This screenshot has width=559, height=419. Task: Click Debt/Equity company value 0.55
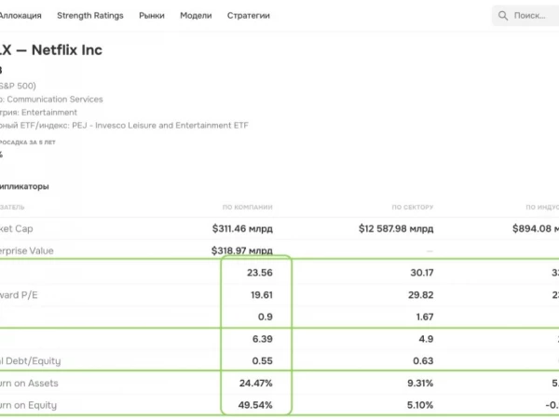263,361
